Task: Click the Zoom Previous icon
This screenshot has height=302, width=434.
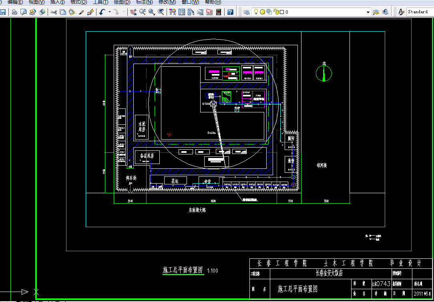Action: [161, 12]
